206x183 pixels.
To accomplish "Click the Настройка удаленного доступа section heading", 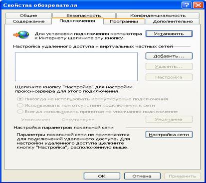I will click(x=93, y=46).
